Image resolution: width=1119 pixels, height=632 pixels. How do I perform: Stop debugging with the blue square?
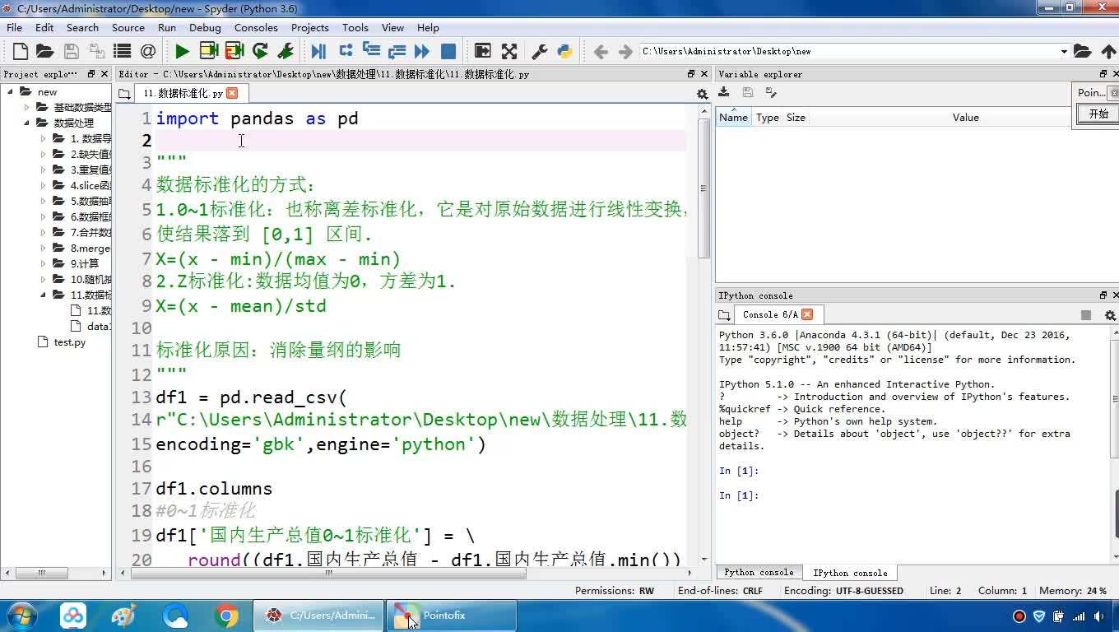[x=448, y=51]
